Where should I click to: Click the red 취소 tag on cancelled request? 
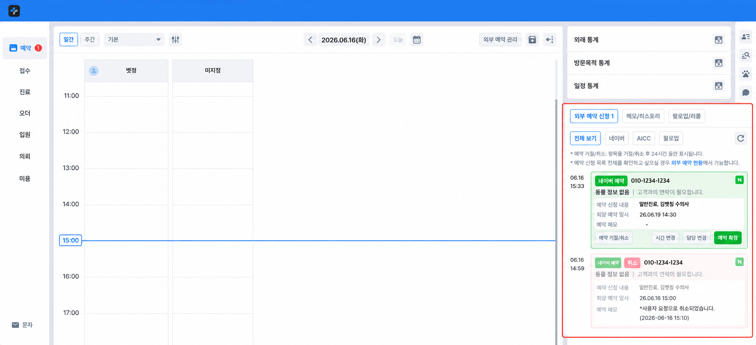tap(632, 263)
